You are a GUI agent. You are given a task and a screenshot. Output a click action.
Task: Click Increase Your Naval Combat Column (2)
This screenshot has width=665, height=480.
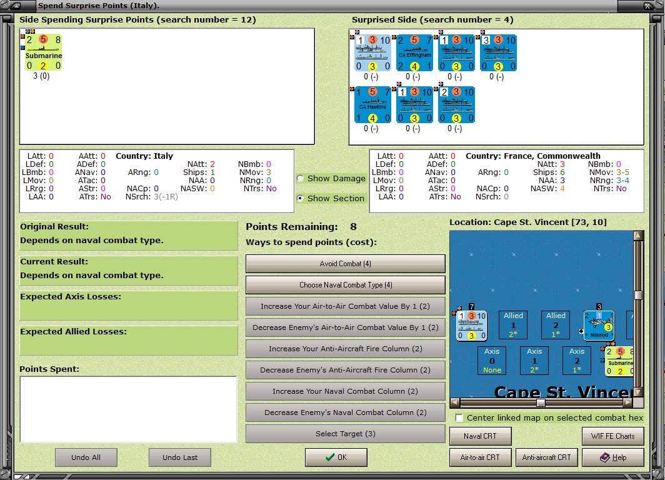(345, 391)
